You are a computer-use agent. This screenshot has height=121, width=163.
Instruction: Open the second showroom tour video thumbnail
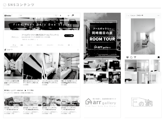point(32,101)
